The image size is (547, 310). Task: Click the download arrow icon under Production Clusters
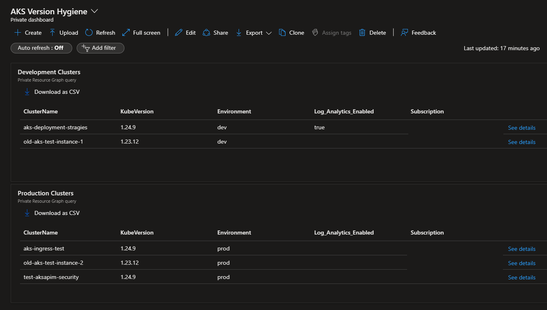27,213
